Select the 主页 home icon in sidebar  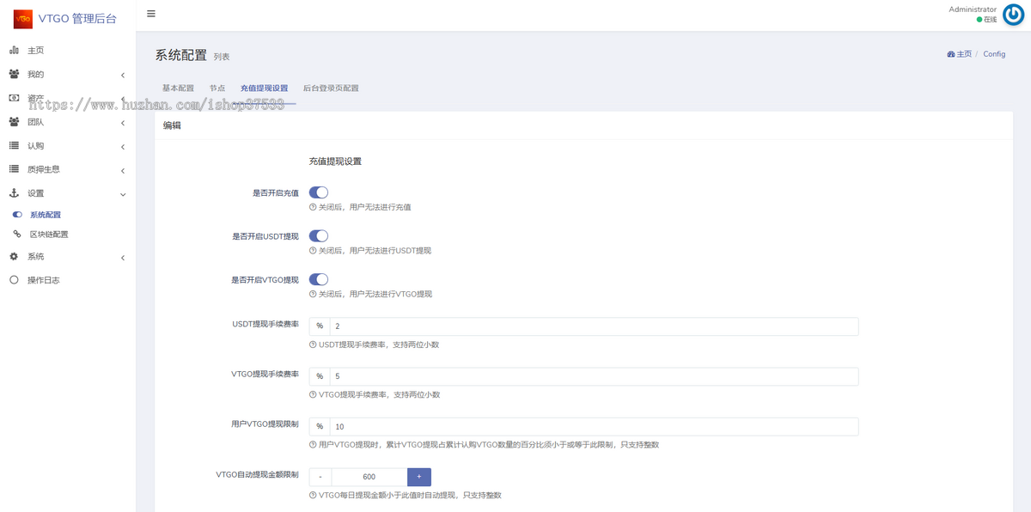point(14,50)
